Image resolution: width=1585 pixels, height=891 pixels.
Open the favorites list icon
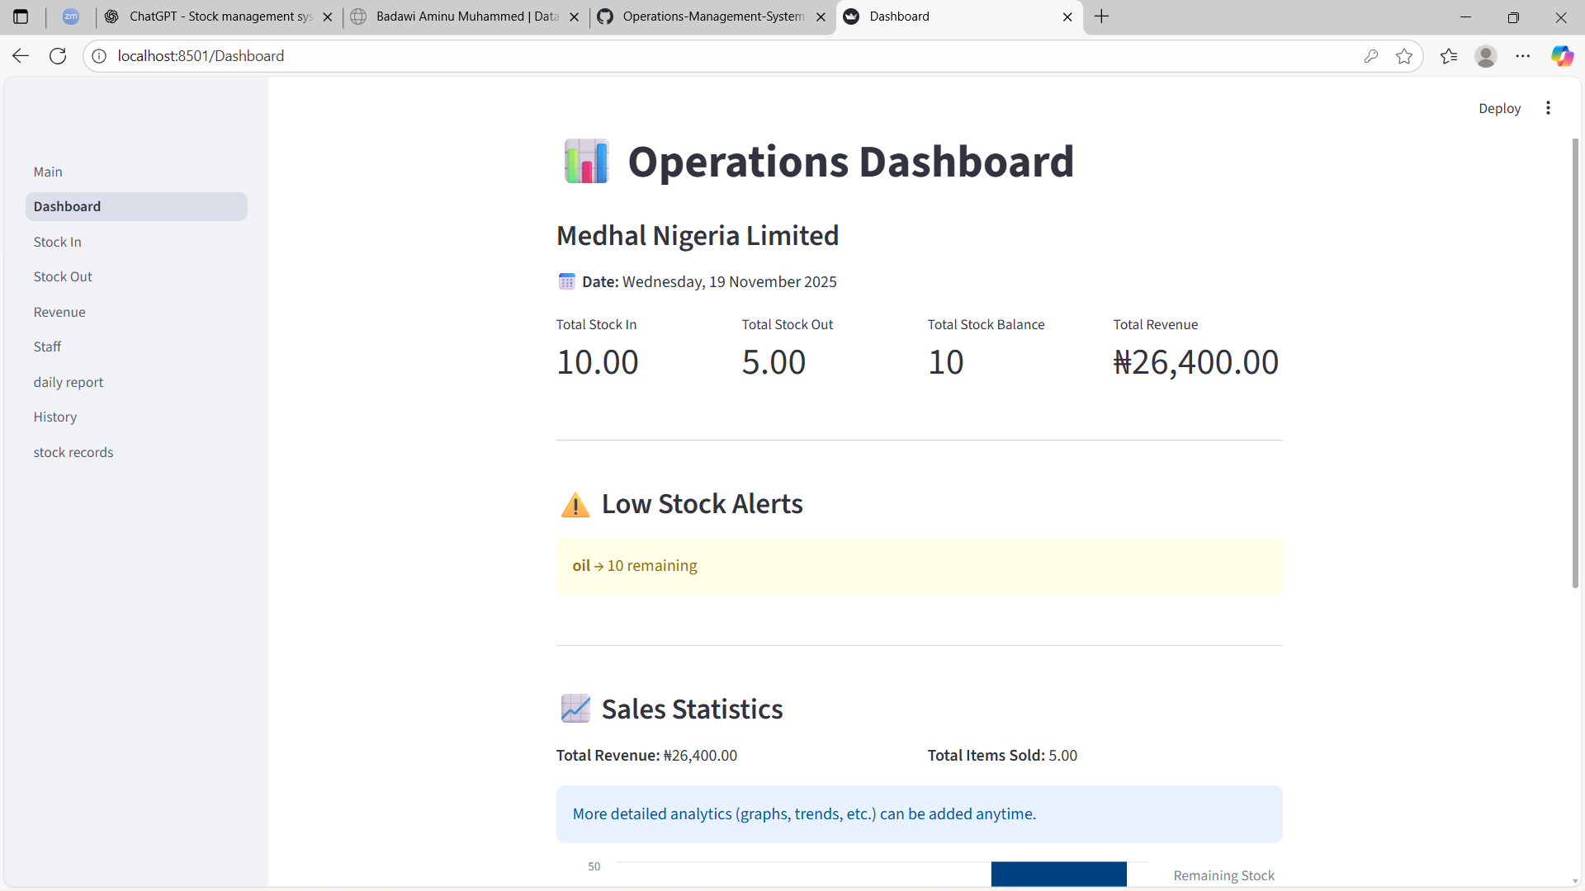[1449, 56]
